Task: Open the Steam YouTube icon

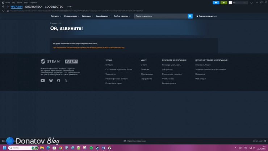Action: pos(43,81)
